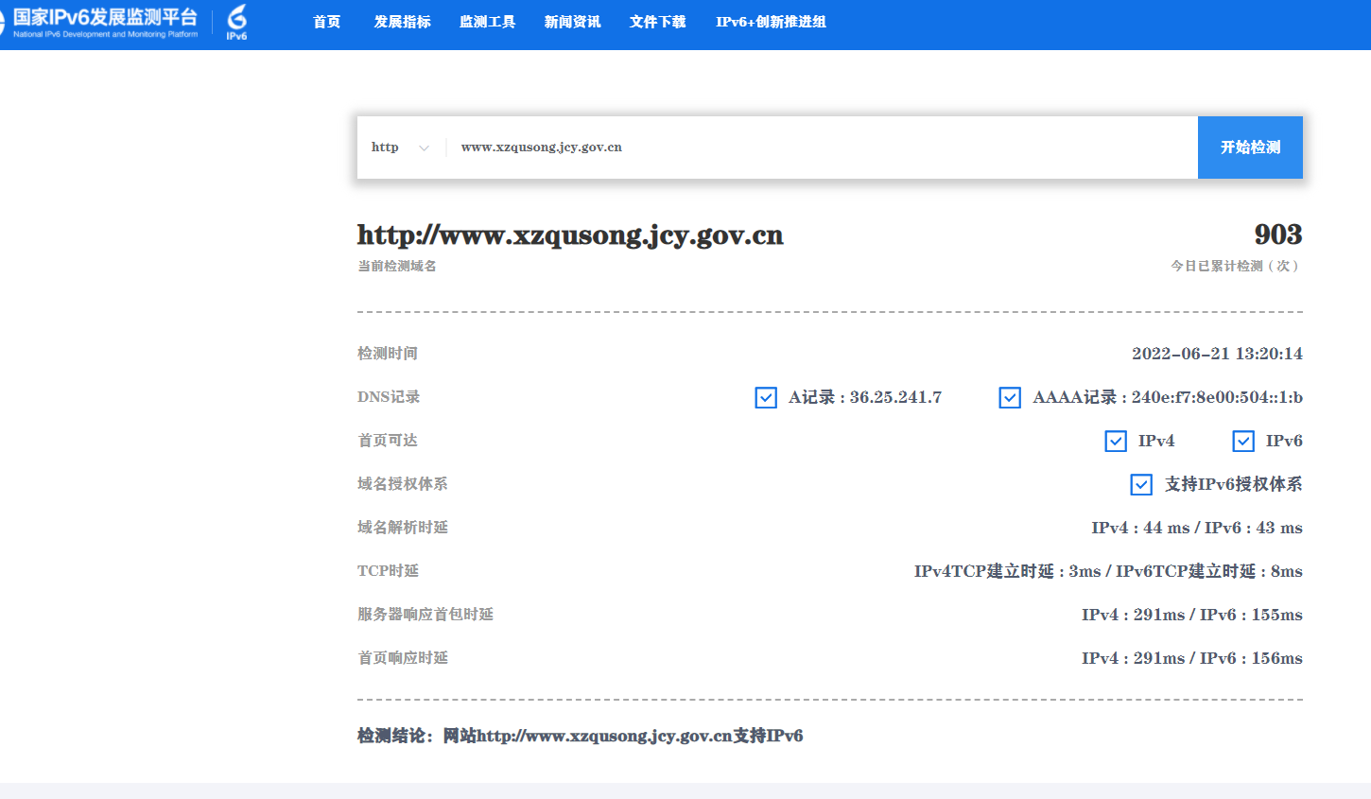
Task: Toggle the AAAA记录 checkbox
Action: point(1010,398)
